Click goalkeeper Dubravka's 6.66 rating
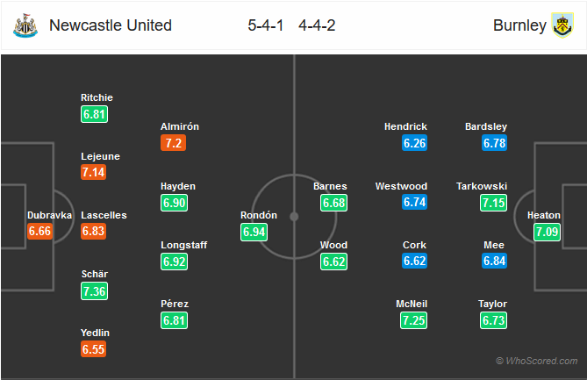This screenshot has height=380, width=587. (39, 232)
